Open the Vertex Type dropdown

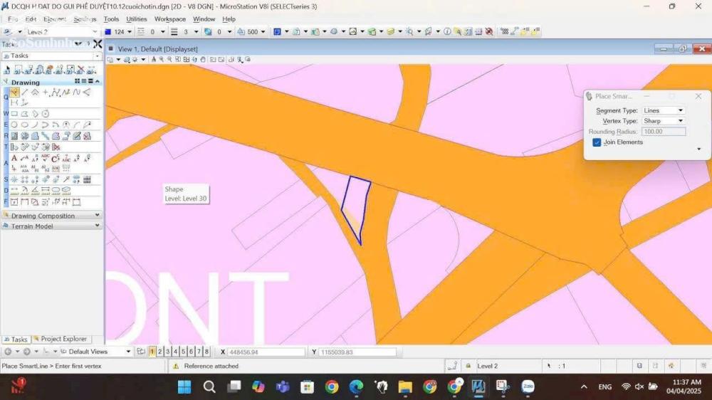[663, 121]
